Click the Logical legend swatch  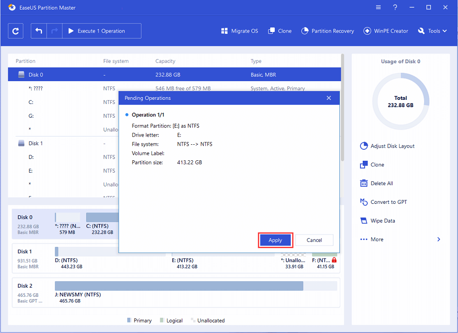pyautogui.click(x=162, y=320)
